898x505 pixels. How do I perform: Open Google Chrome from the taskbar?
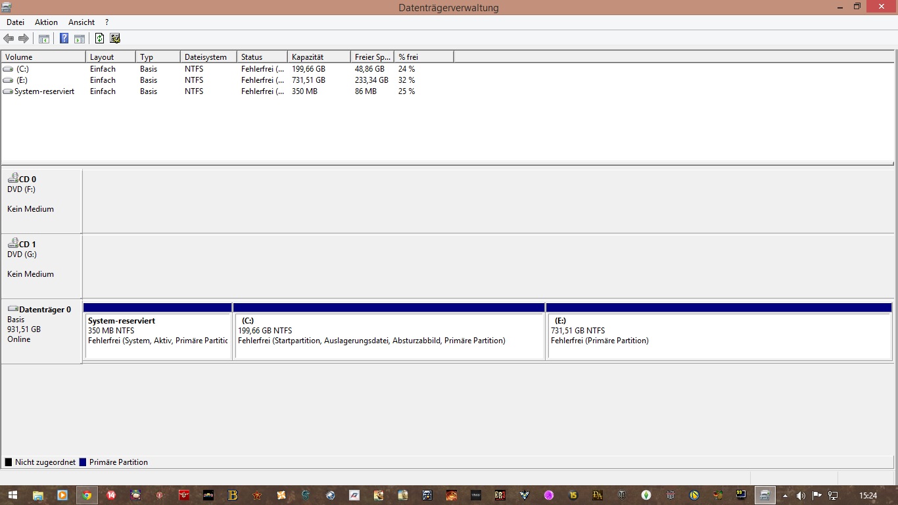86,495
